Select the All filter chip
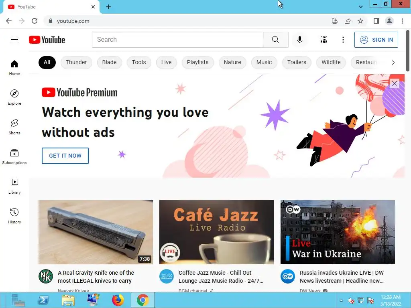 coord(47,62)
